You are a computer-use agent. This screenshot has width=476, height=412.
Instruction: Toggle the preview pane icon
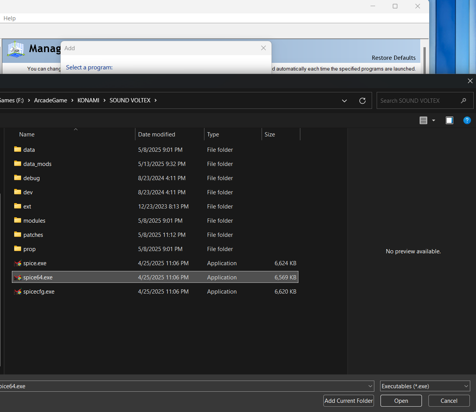coord(450,120)
